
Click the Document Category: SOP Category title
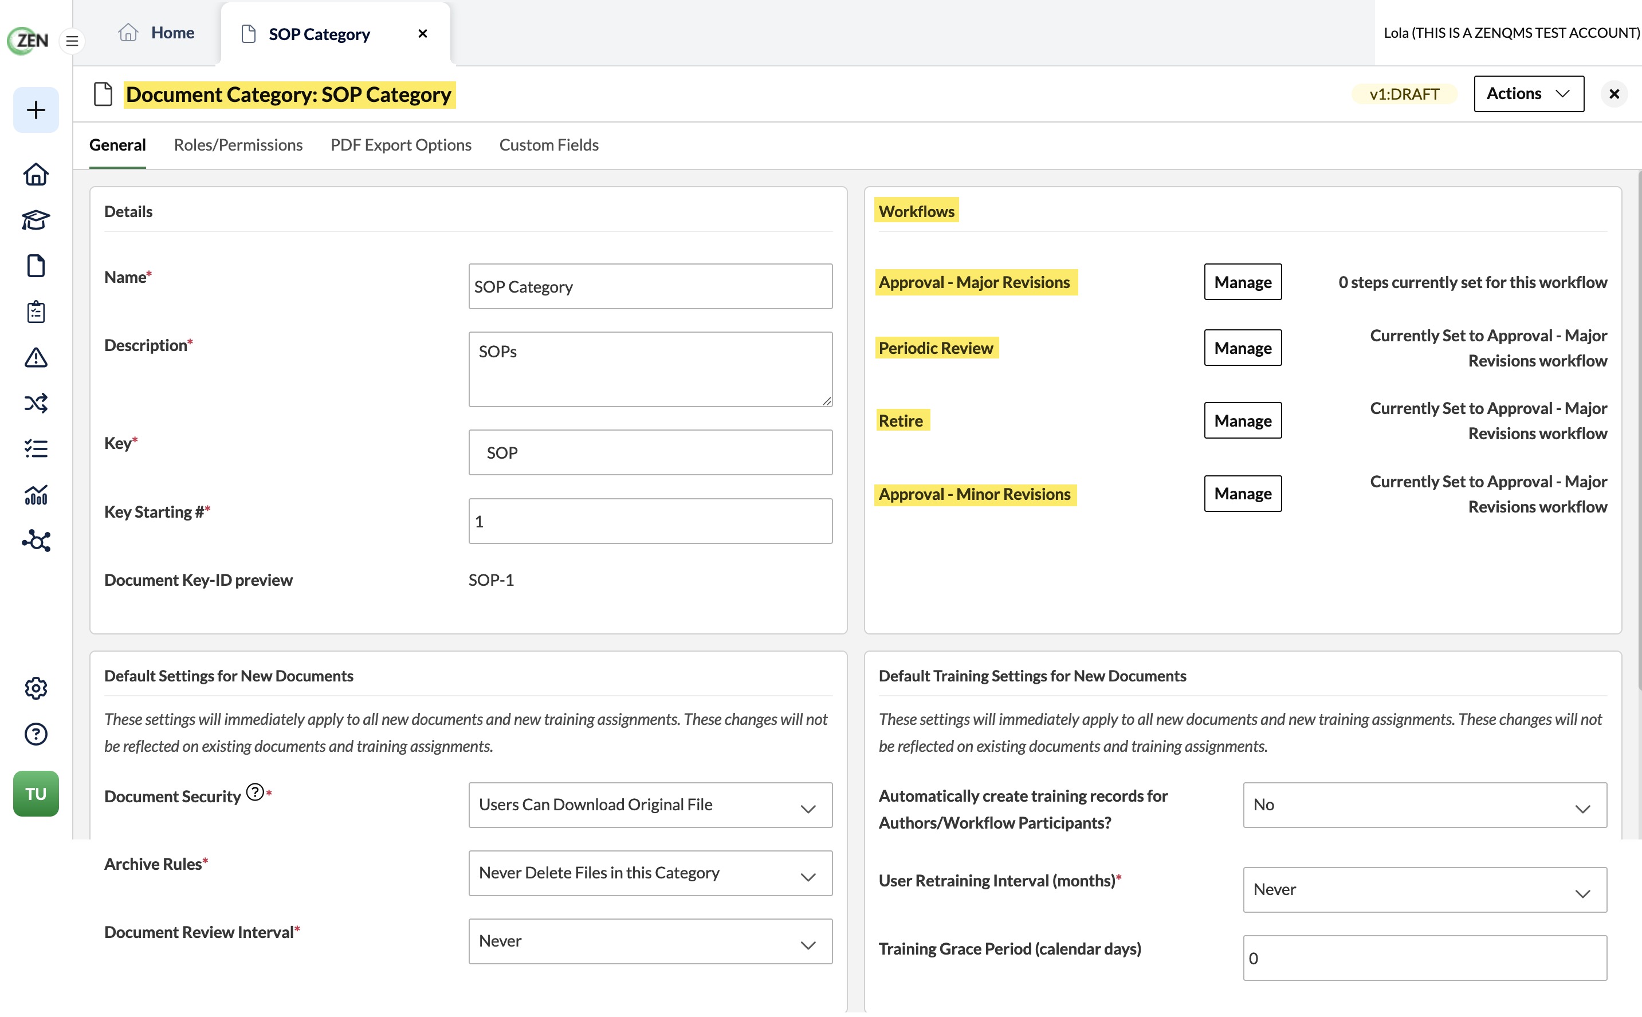[289, 94]
